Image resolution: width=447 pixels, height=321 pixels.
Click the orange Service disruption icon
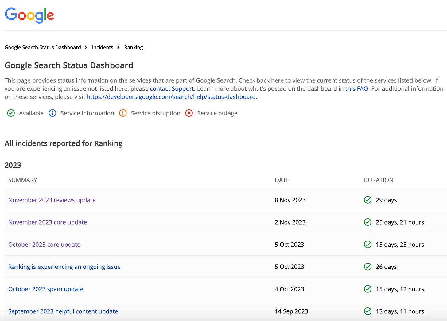pos(123,113)
